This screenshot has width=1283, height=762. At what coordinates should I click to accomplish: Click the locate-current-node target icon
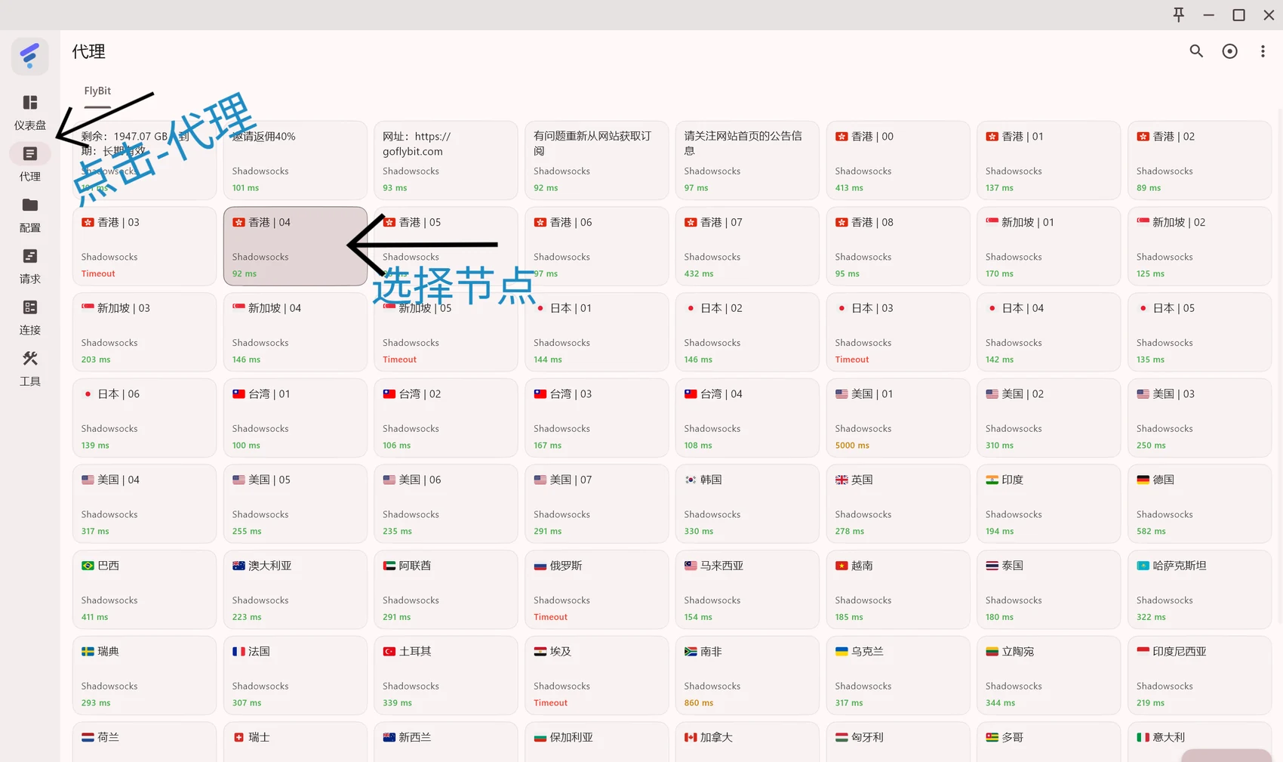tap(1230, 51)
